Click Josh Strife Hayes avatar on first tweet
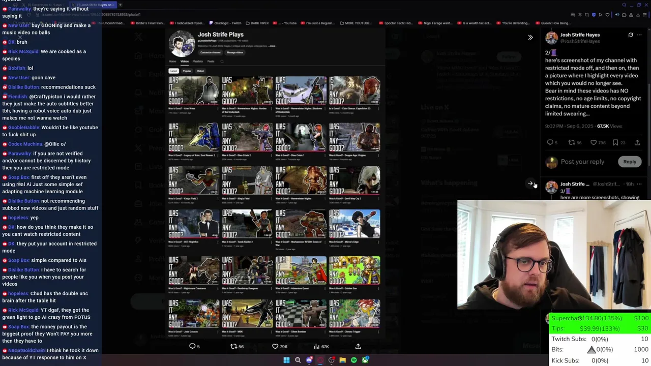 pos(551,38)
